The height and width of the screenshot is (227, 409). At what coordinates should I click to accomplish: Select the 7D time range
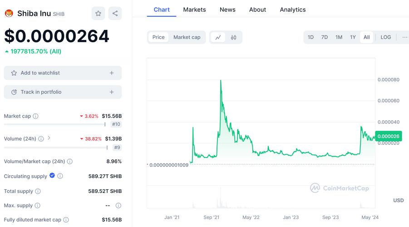[x=325, y=37]
